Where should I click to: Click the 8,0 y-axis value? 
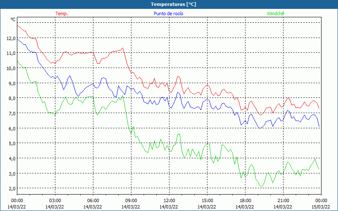[x=12, y=98]
